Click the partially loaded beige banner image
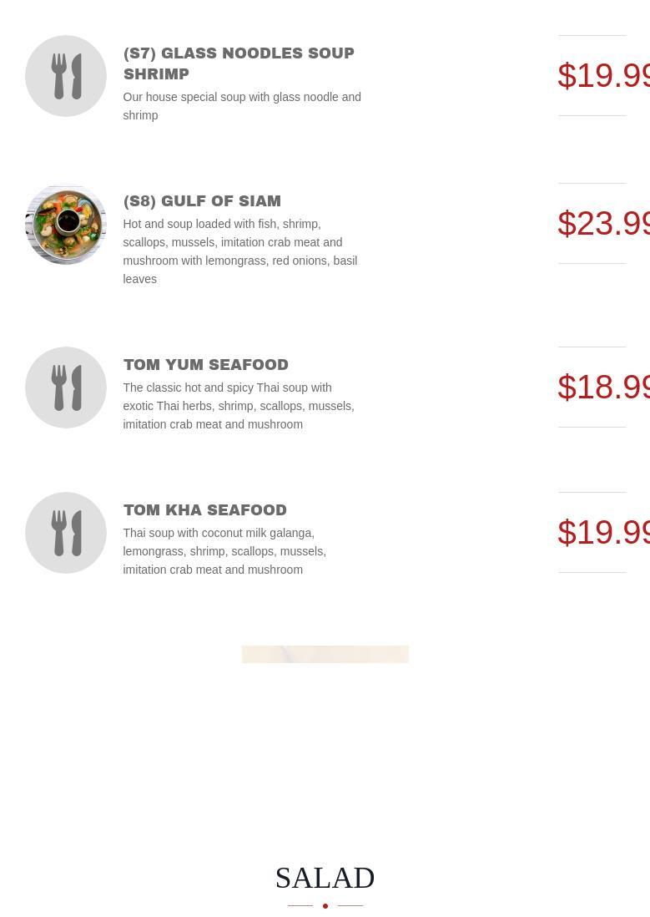The image size is (650, 917). point(325,654)
